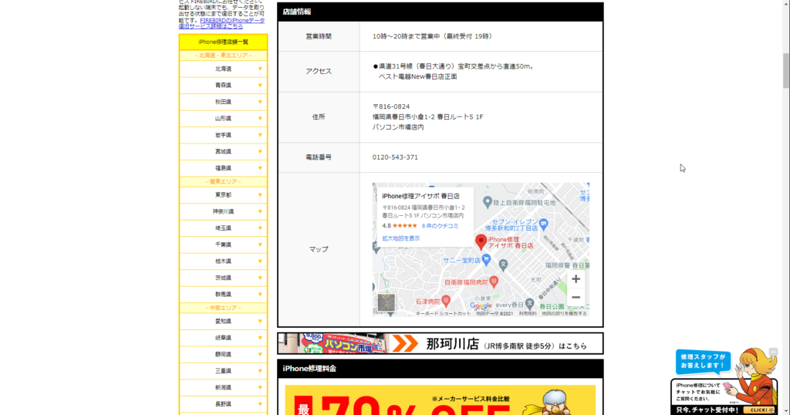Click the iPhone修理料金 section header
Image resolution: width=790 pixels, height=415 pixels.
click(441, 369)
